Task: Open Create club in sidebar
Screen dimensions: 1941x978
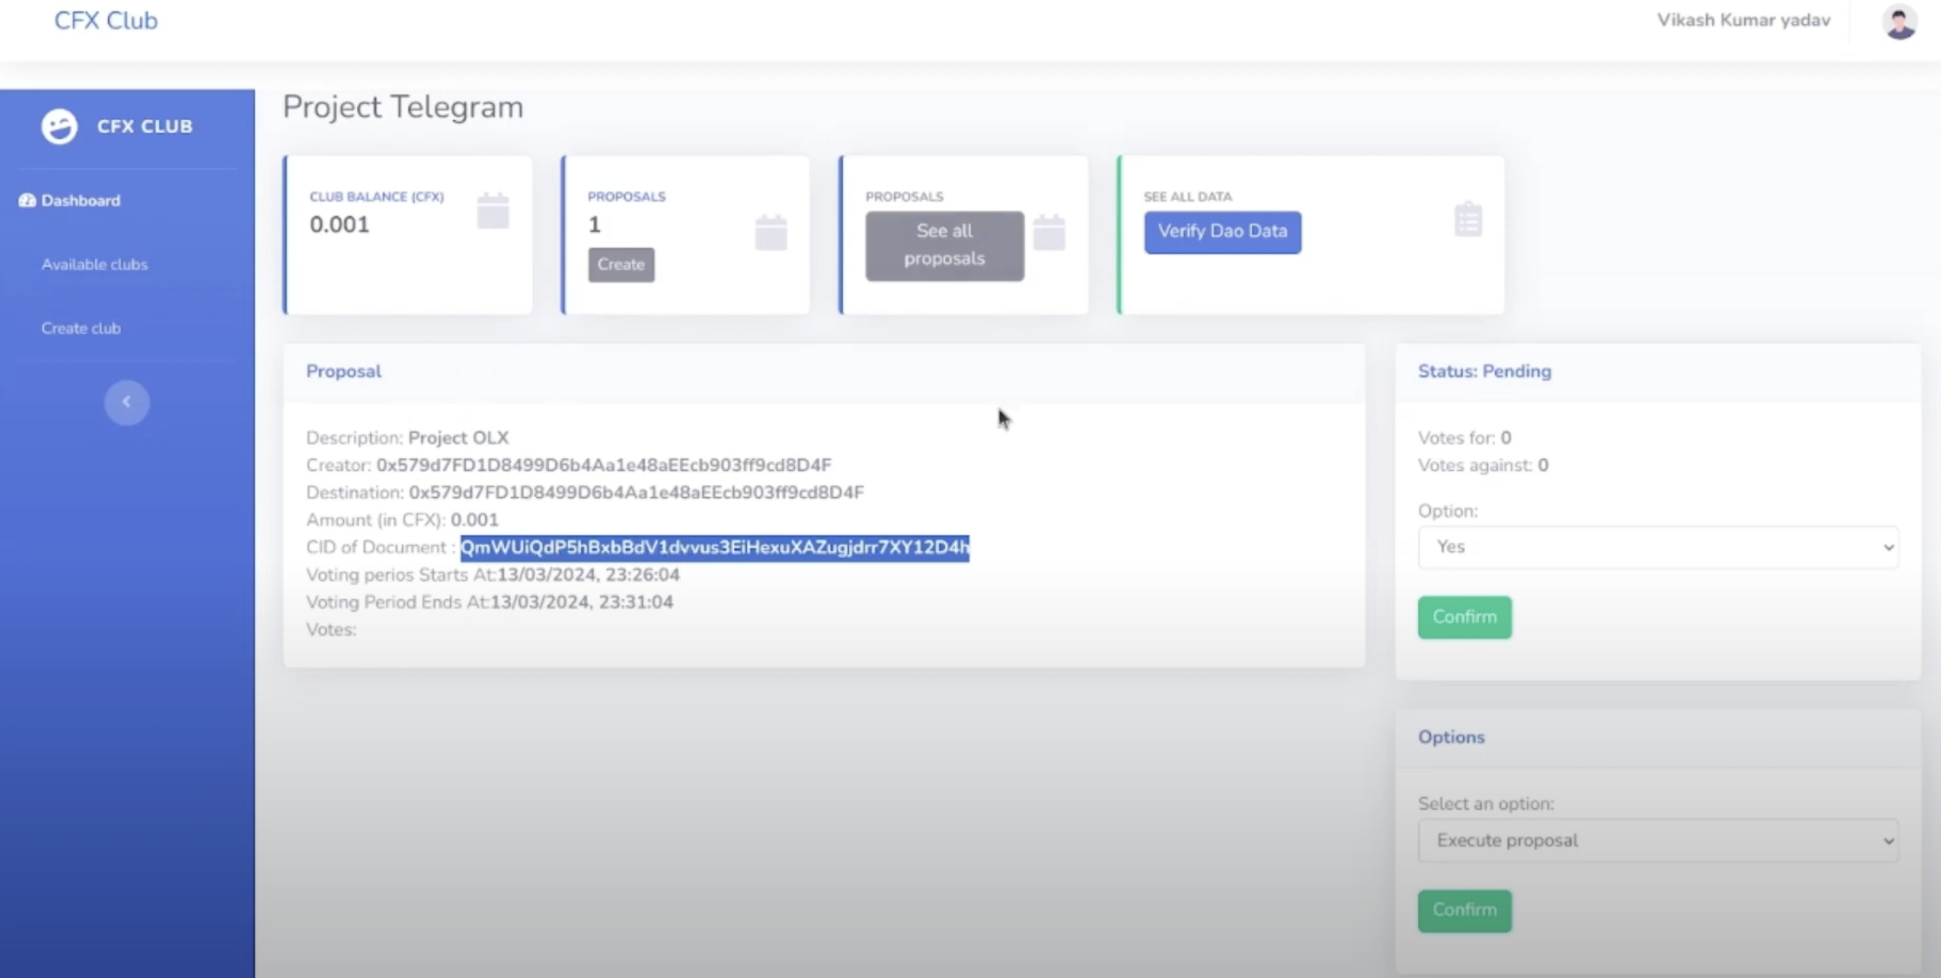Action: [x=80, y=328]
